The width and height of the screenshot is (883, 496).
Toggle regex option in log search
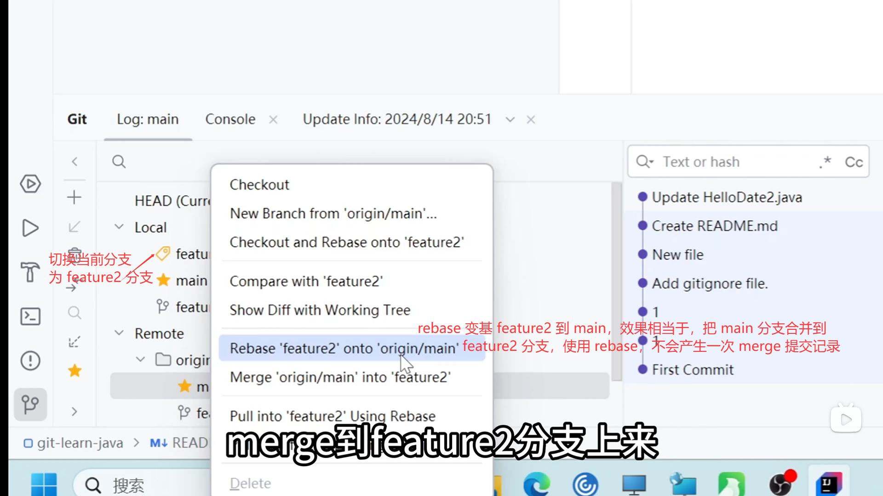point(826,162)
